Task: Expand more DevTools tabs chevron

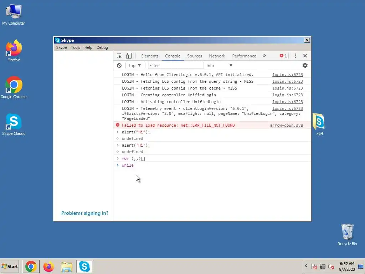Action: tap(264, 56)
